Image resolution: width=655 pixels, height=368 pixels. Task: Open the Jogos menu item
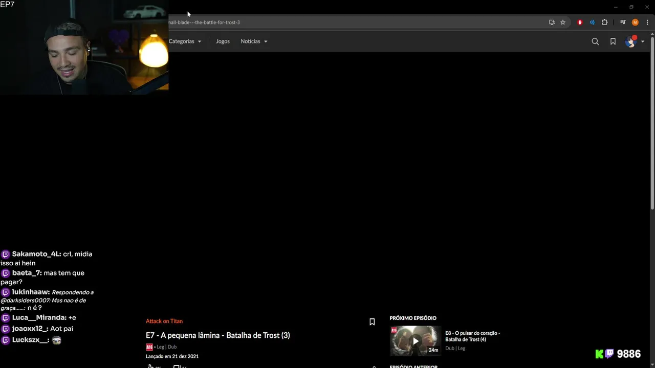tap(223, 41)
